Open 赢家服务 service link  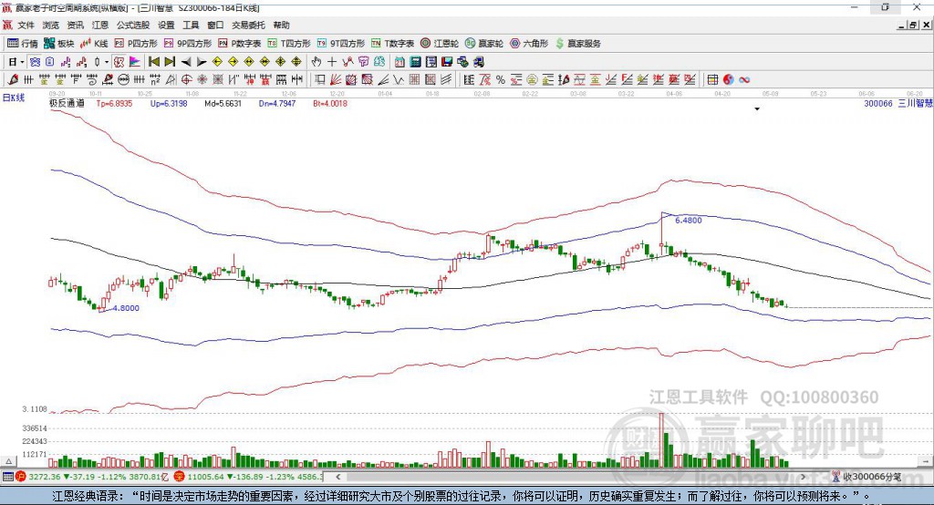point(577,44)
